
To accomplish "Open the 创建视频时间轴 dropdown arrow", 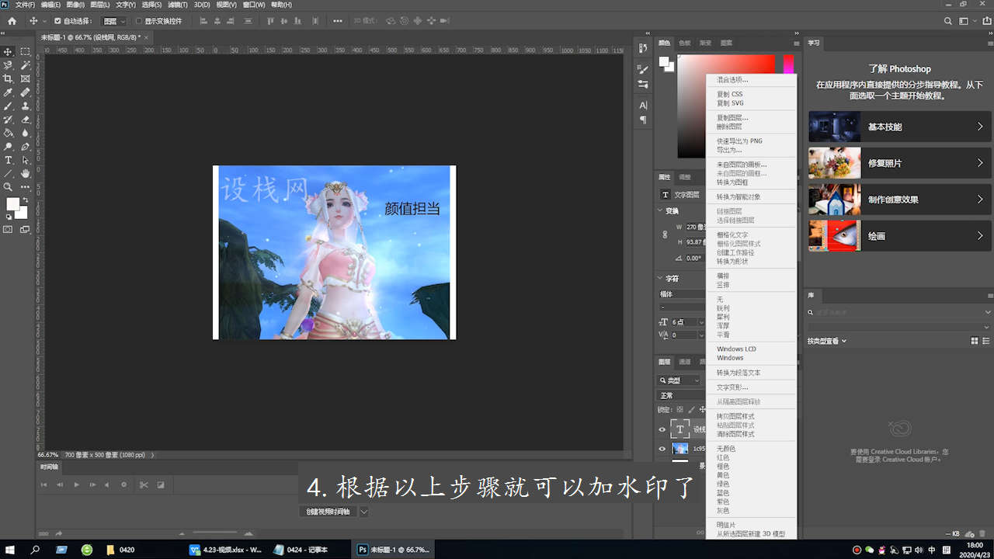I will [363, 512].
